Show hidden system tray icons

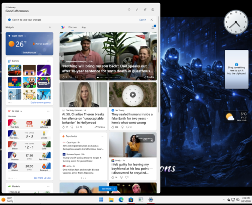coord(223,200)
